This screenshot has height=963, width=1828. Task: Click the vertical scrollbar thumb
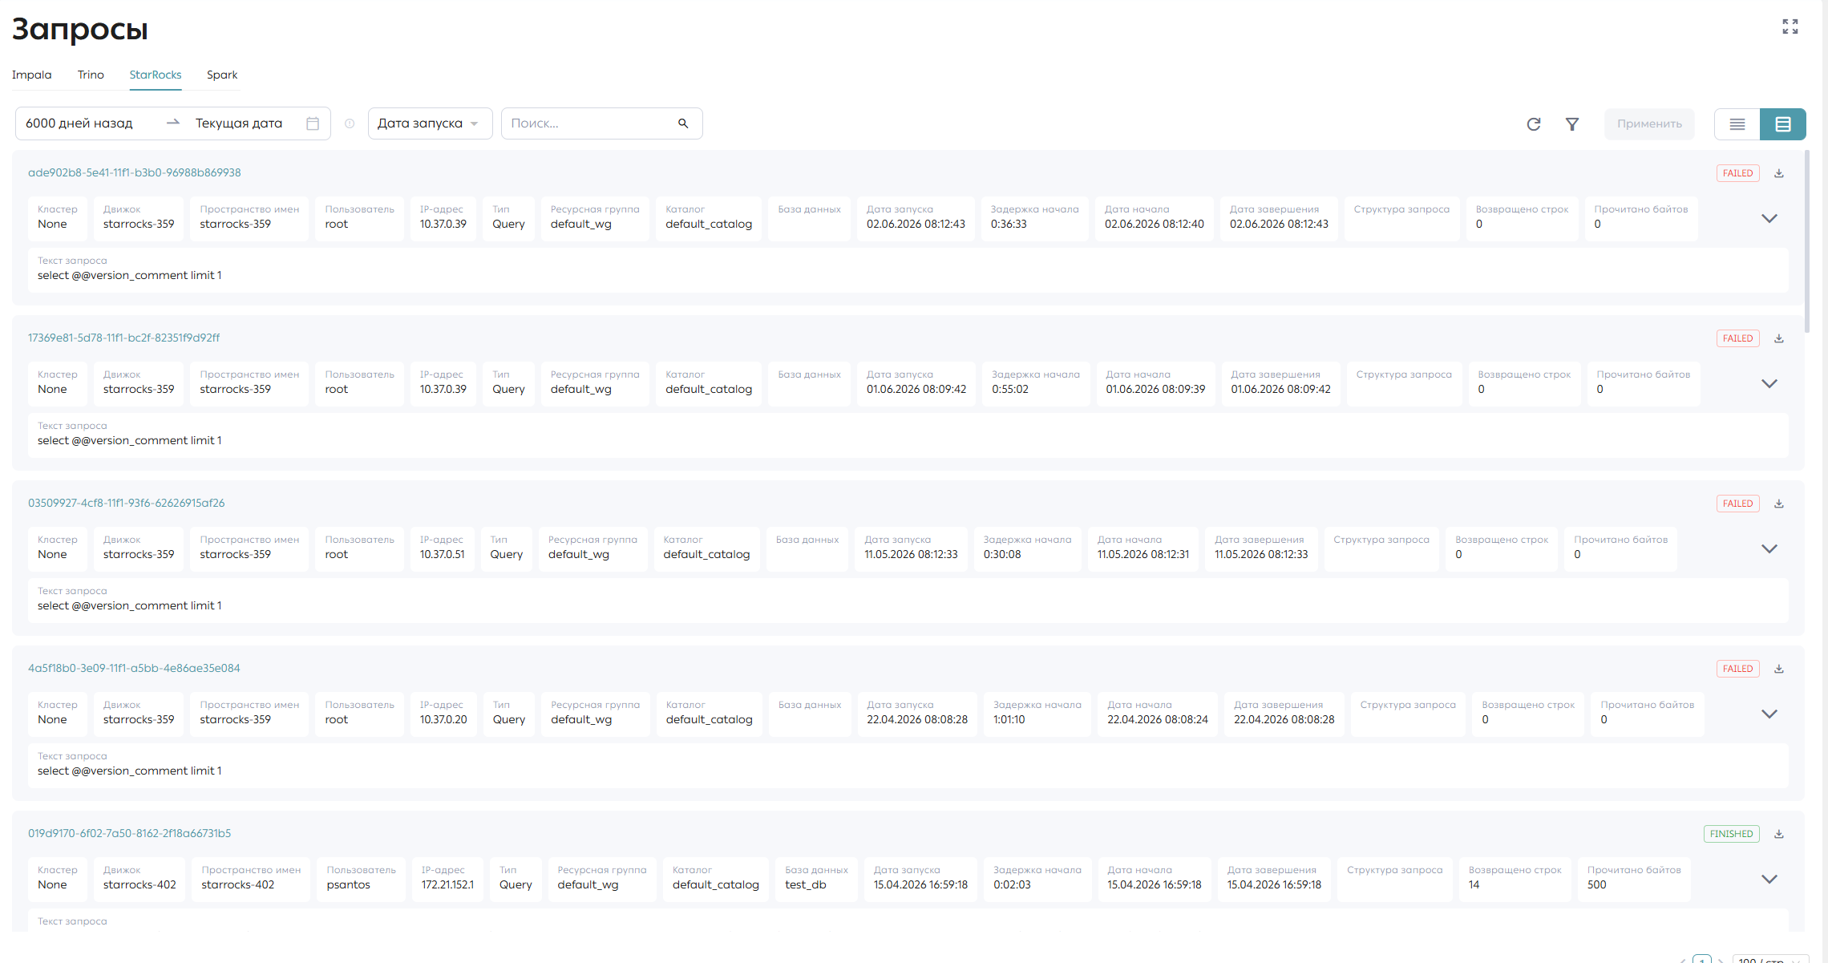1807,241
